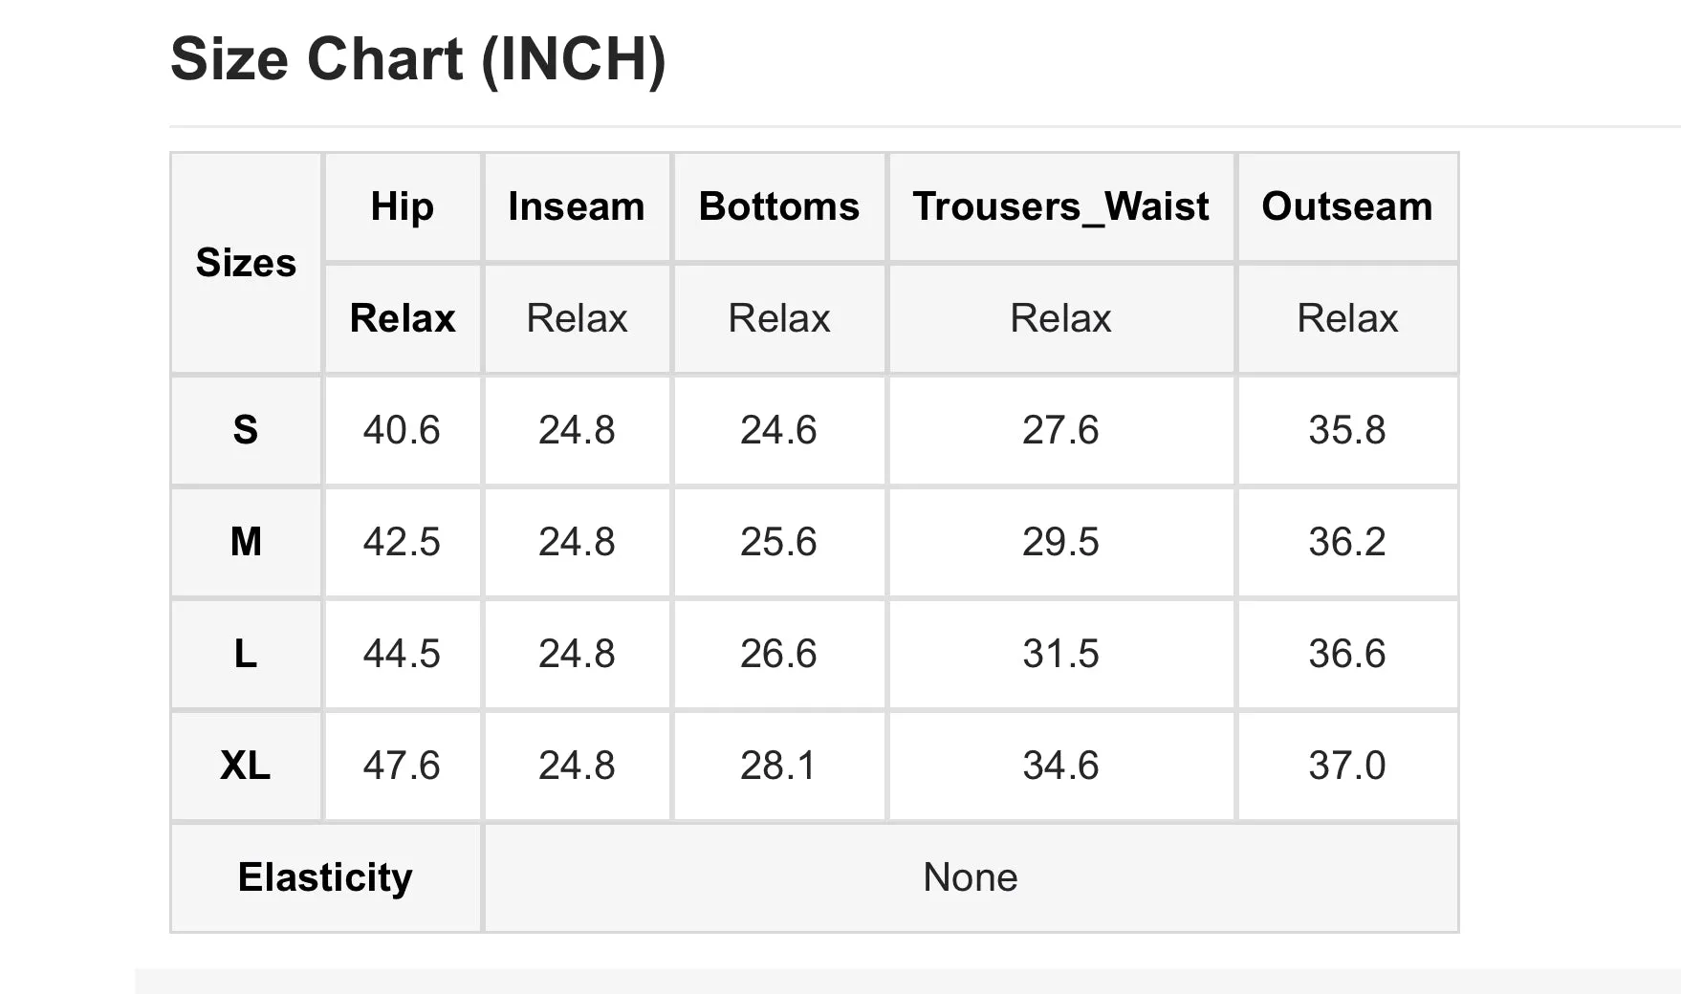The image size is (1681, 994).
Task: Click hip value 40.6 for size S
Action: pyautogui.click(x=403, y=430)
